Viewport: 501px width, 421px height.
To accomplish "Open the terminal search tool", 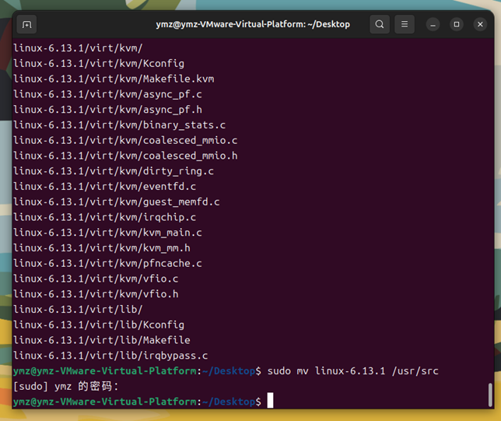I will (x=380, y=24).
